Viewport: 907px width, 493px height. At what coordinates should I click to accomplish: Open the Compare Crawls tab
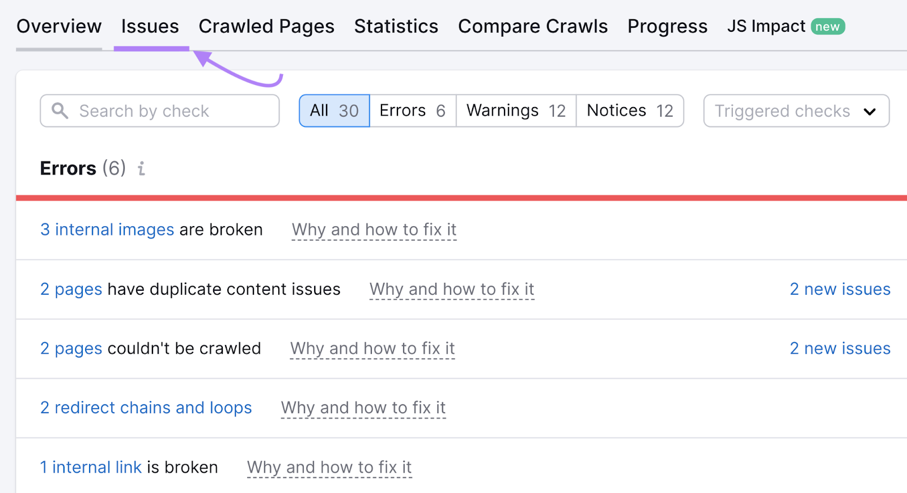pos(532,26)
